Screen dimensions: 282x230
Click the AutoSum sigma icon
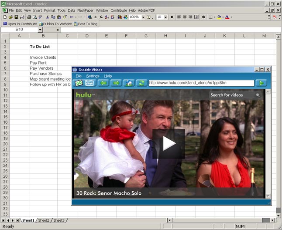click(96, 17)
